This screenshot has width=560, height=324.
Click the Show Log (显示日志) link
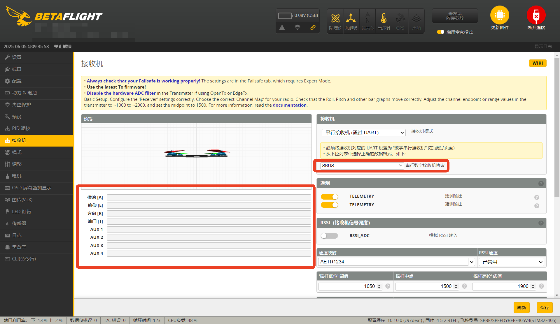pos(543,47)
